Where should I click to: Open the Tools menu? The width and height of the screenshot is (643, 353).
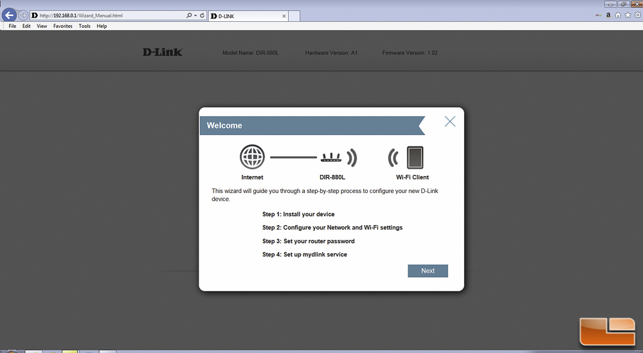pyautogui.click(x=84, y=26)
